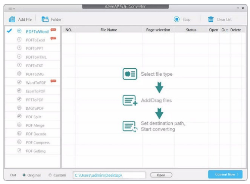The width and height of the screenshot is (250, 184).
Task: Click the Convert Now button
Action: click(x=225, y=174)
